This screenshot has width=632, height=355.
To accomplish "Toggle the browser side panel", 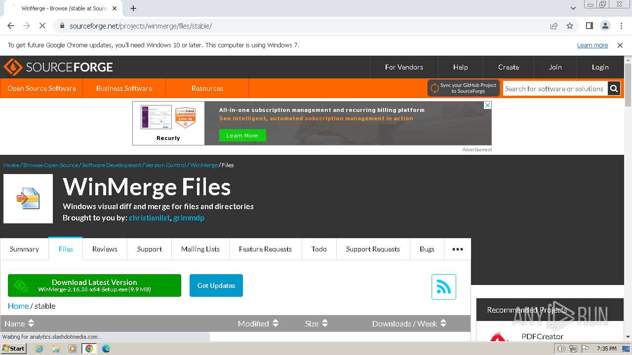I will point(590,26).
